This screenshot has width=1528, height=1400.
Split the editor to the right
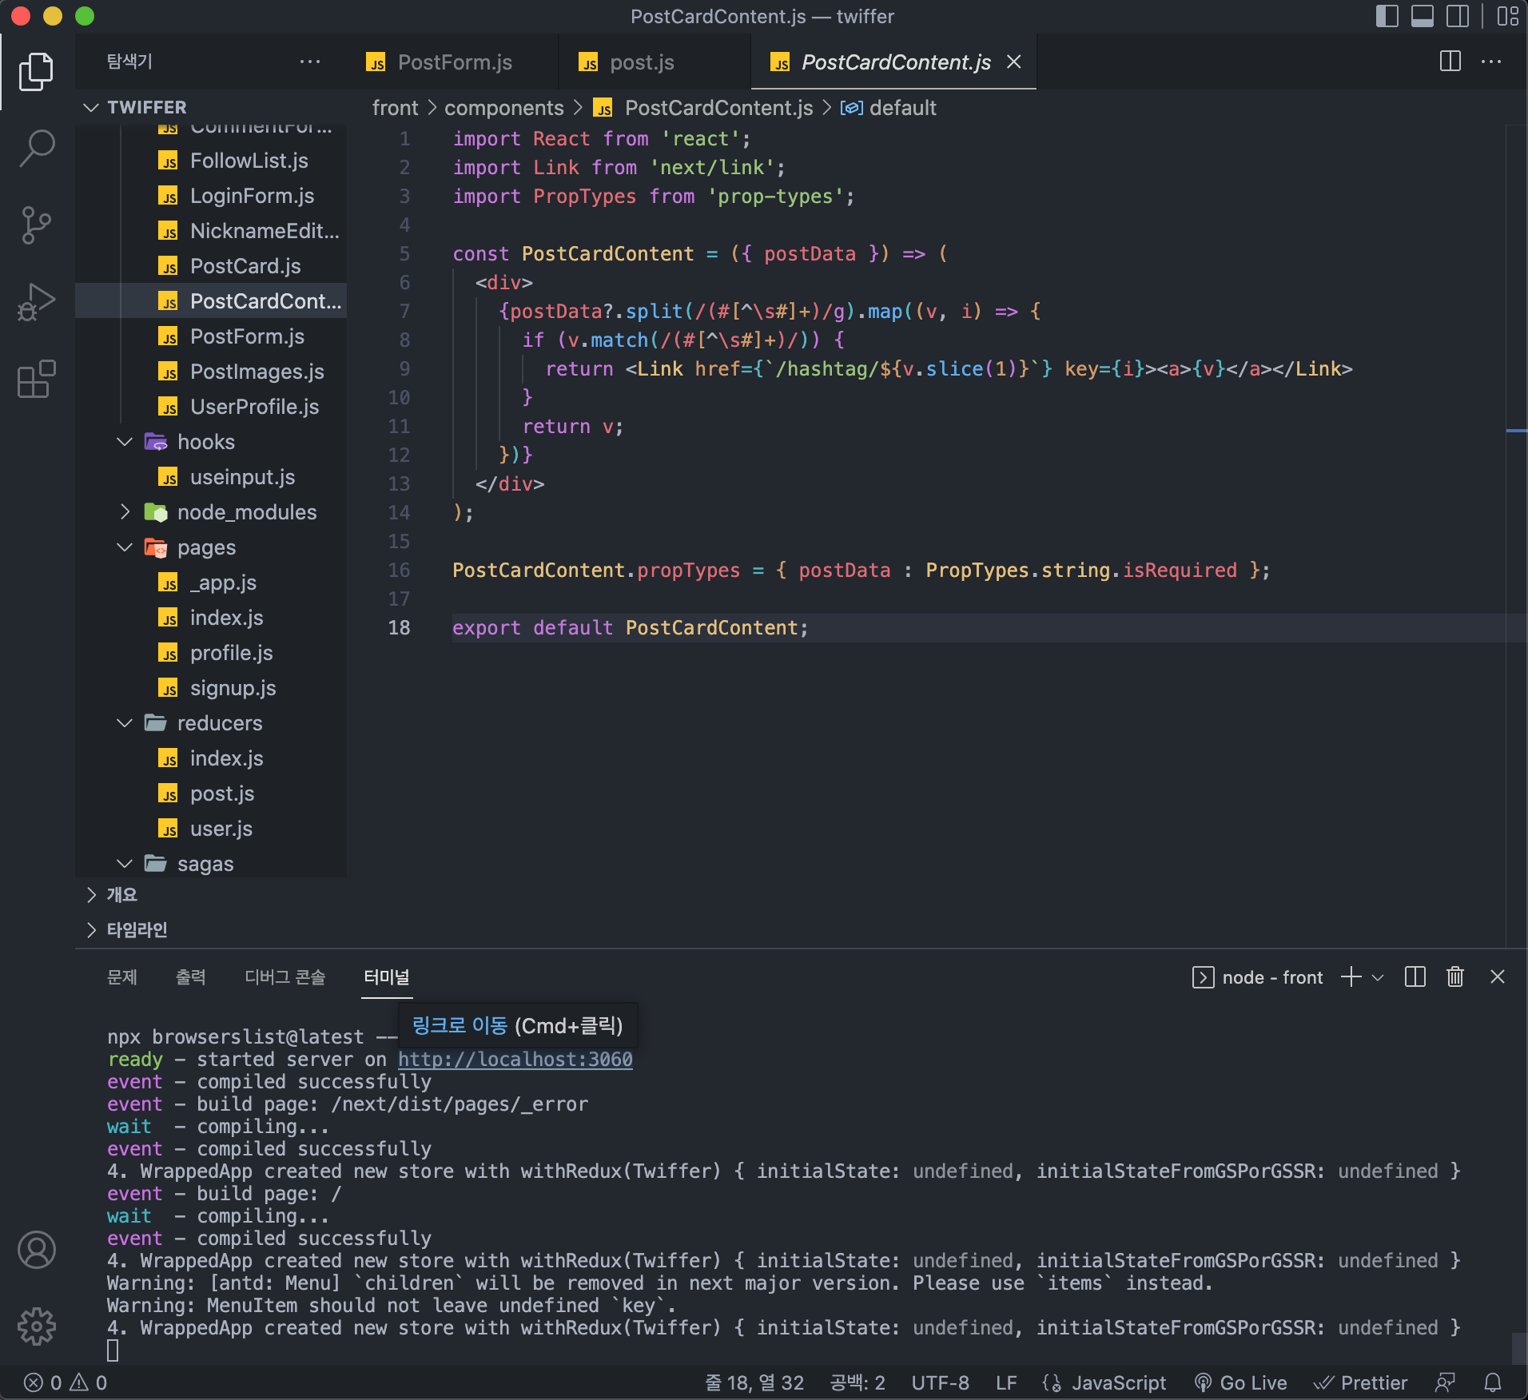coord(1450,62)
